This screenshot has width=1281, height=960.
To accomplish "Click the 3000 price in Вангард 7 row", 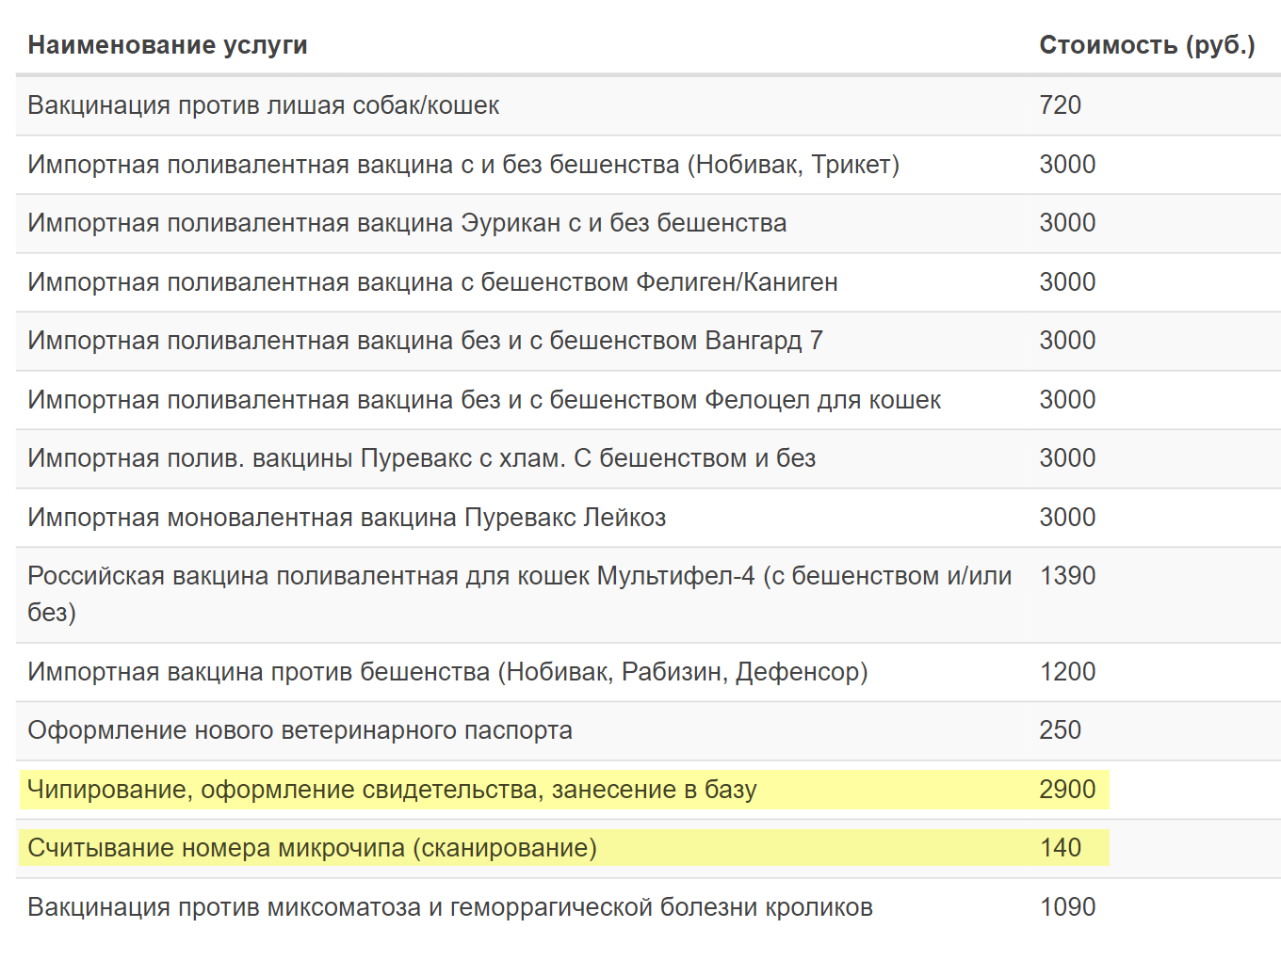I will click(1067, 341).
